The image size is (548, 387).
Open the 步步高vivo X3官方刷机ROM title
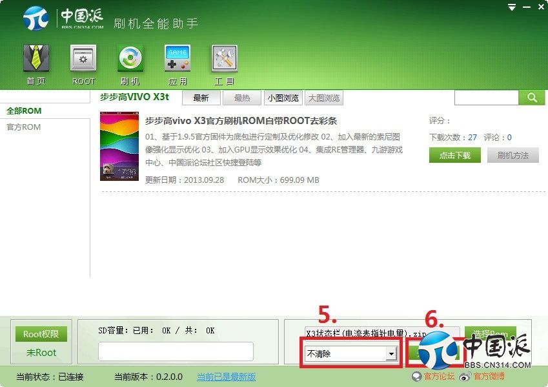pyautogui.click(x=241, y=121)
